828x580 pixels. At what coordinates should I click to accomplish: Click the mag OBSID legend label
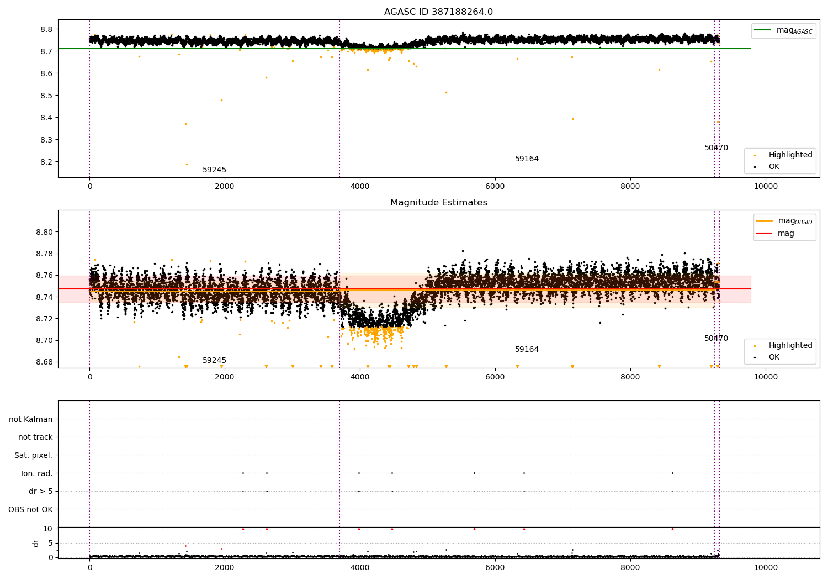(x=795, y=221)
